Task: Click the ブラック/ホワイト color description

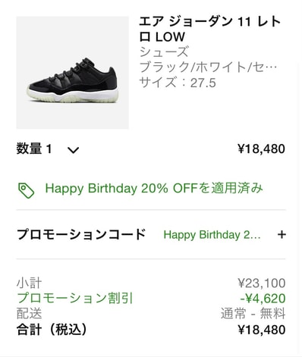Action: pyautogui.click(x=208, y=67)
